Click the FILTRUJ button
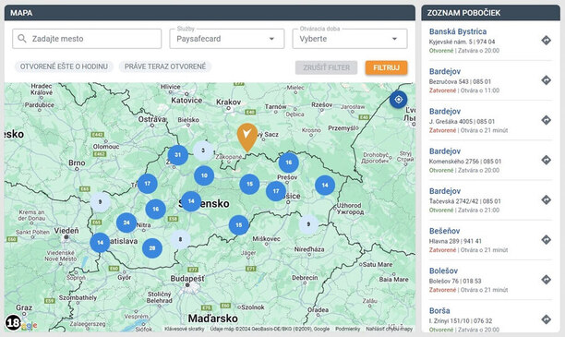Viewport: 565px width, 337px height. pyautogui.click(x=386, y=67)
